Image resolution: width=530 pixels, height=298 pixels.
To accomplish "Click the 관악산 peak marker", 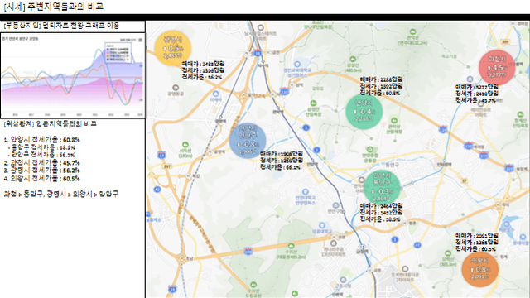I will (x=412, y=32).
